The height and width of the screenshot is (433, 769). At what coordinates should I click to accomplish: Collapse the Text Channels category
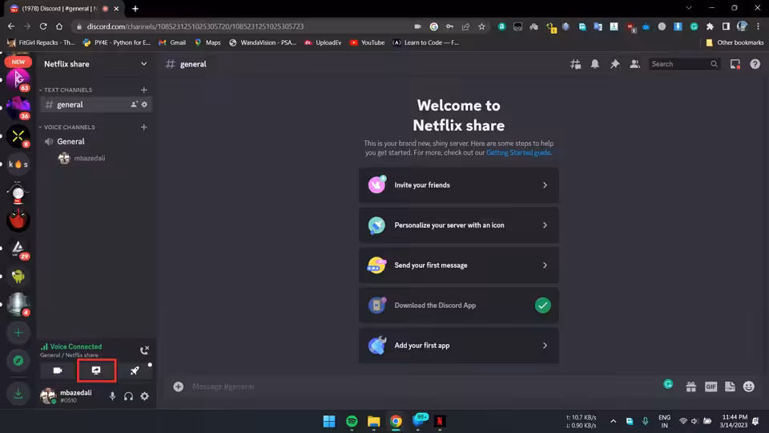pos(66,90)
